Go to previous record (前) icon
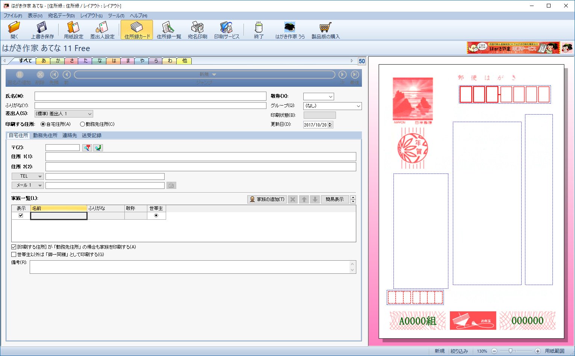Image resolution: width=575 pixels, height=356 pixels. click(67, 75)
